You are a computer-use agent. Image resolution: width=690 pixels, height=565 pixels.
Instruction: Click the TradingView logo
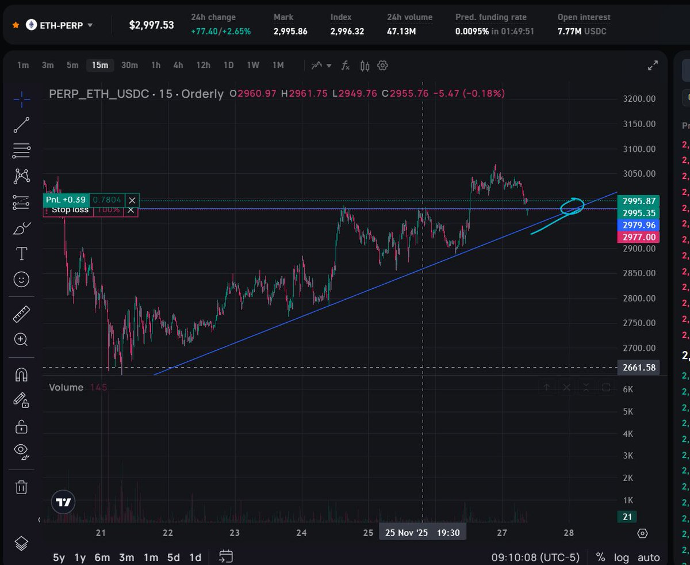coord(64,502)
